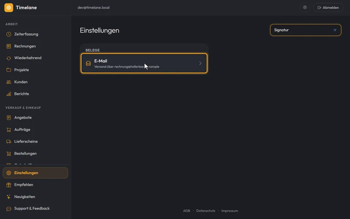Open Support & Feedback in sidebar

(35, 208)
